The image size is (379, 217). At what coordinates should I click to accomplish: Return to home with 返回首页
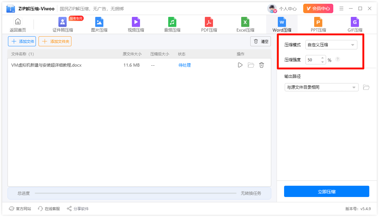pos(18,25)
